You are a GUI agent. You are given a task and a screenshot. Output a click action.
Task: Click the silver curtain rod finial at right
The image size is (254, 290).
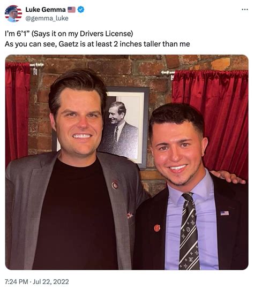coord(167,73)
